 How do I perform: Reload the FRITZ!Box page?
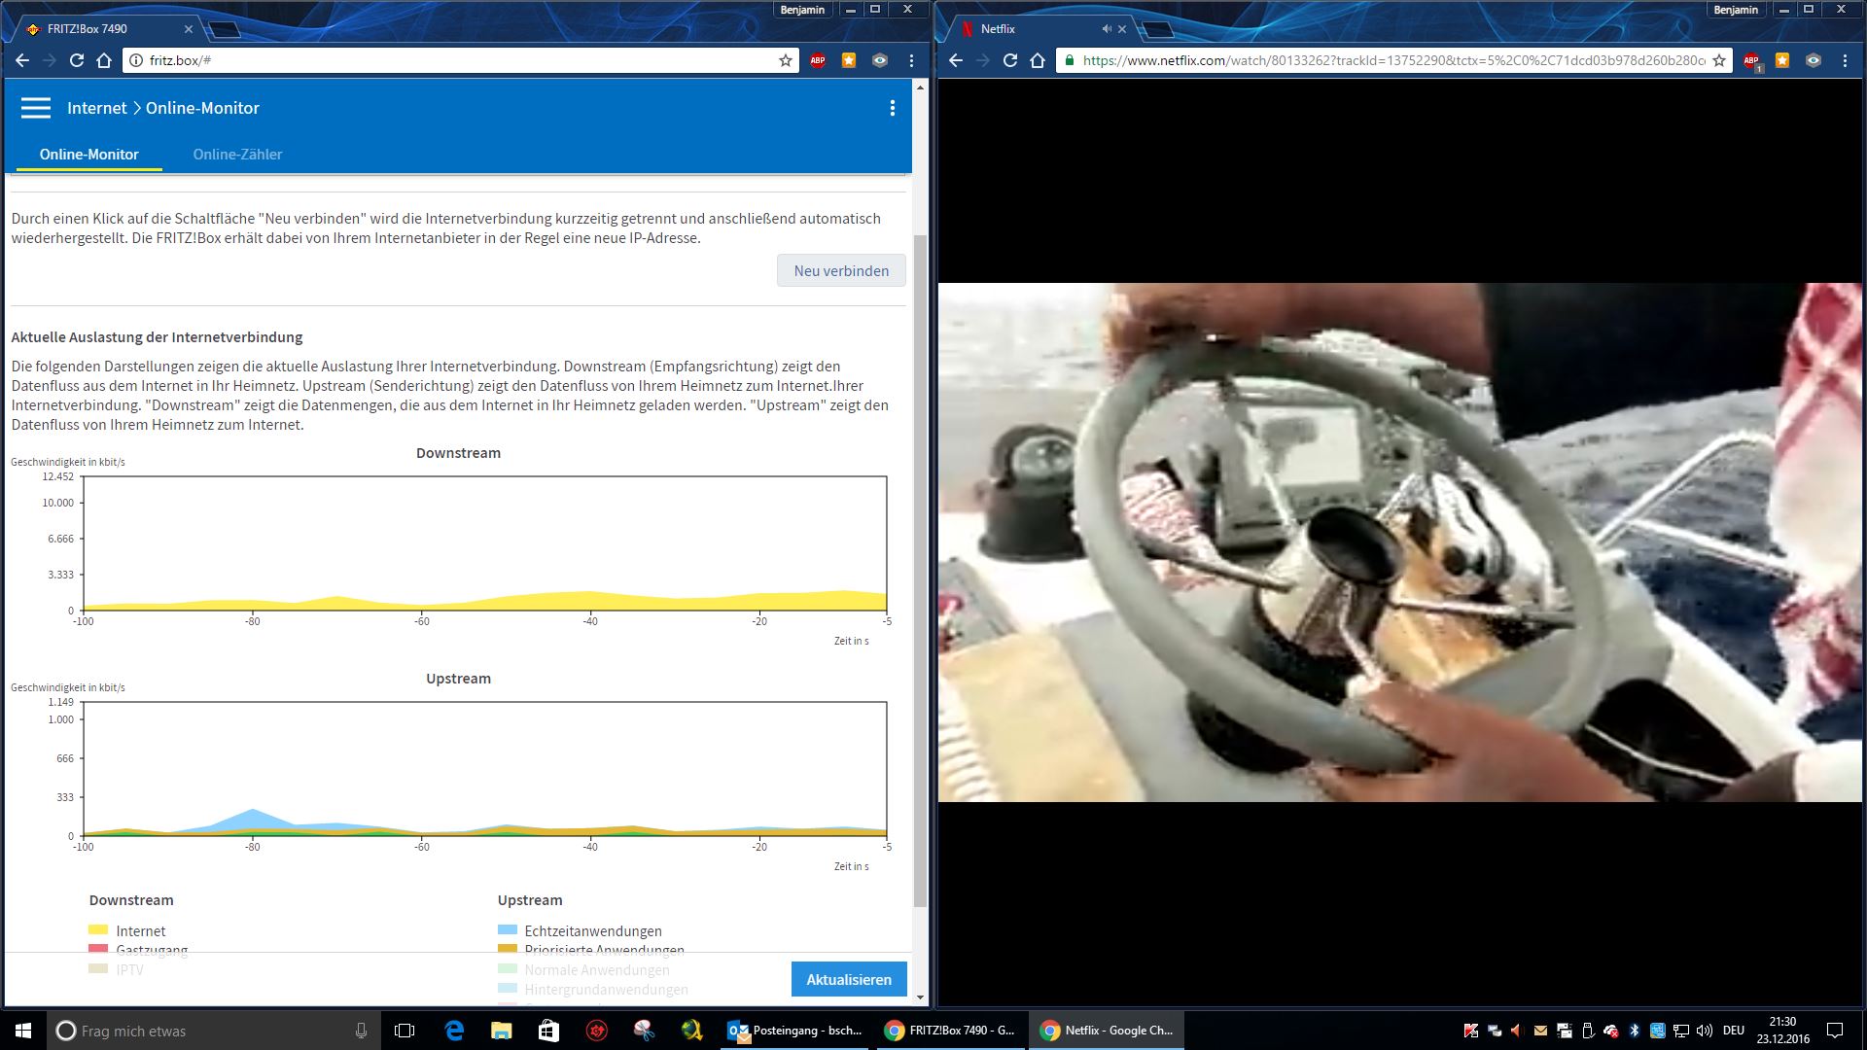(x=77, y=60)
